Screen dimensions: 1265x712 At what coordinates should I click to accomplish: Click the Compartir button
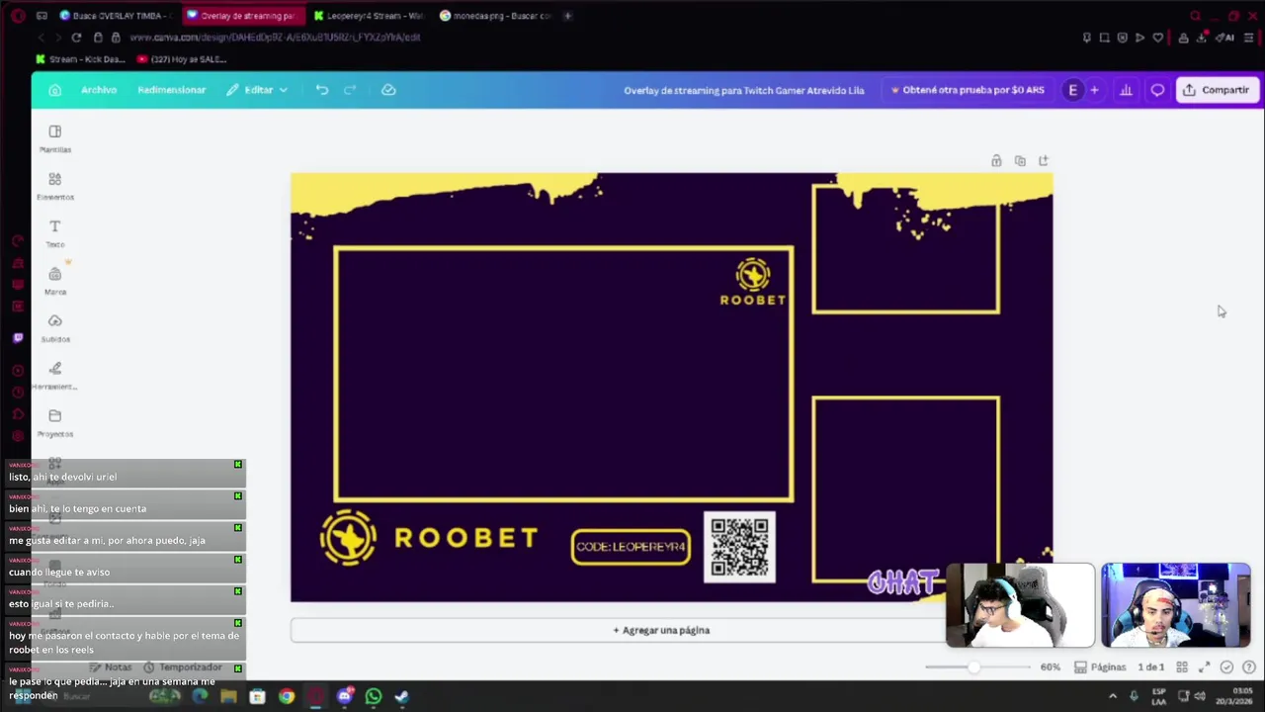coord(1216,90)
